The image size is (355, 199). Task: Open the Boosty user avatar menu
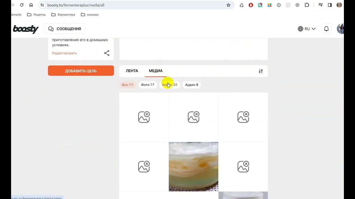click(x=340, y=29)
